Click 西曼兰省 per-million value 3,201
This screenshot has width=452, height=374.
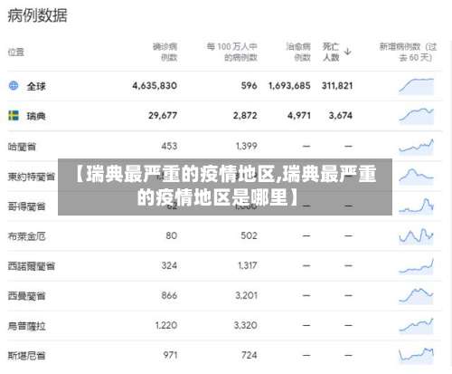click(x=246, y=295)
